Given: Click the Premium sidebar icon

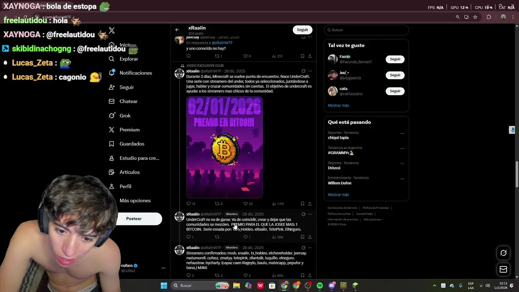Looking at the screenshot, I should pos(112,130).
